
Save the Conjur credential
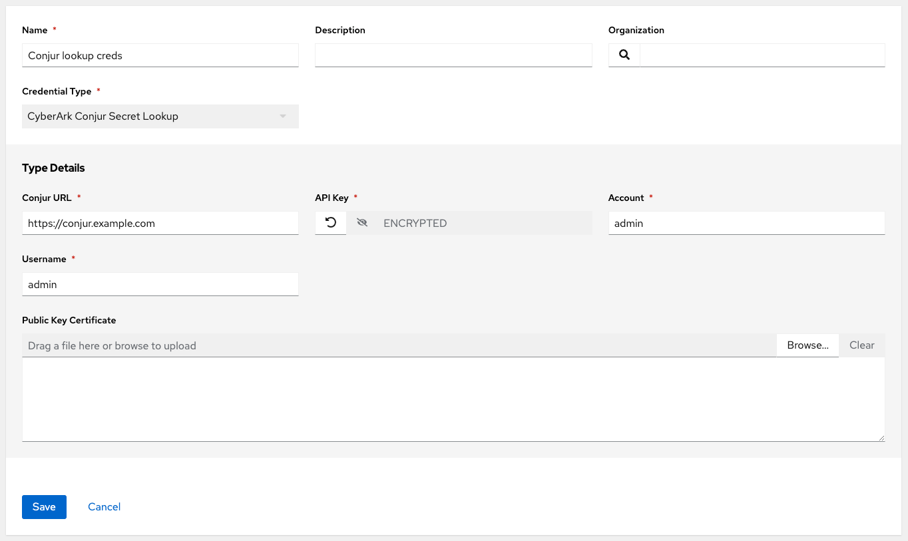point(43,506)
